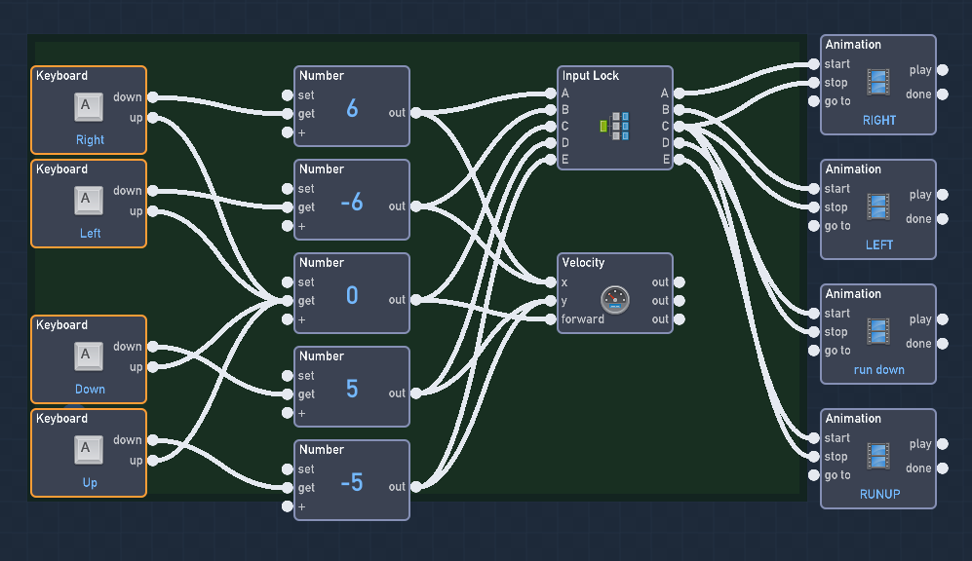The height and width of the screenshot is (561, 972).
Task: Click the LEFT animation name label
Action: point(879,244)
